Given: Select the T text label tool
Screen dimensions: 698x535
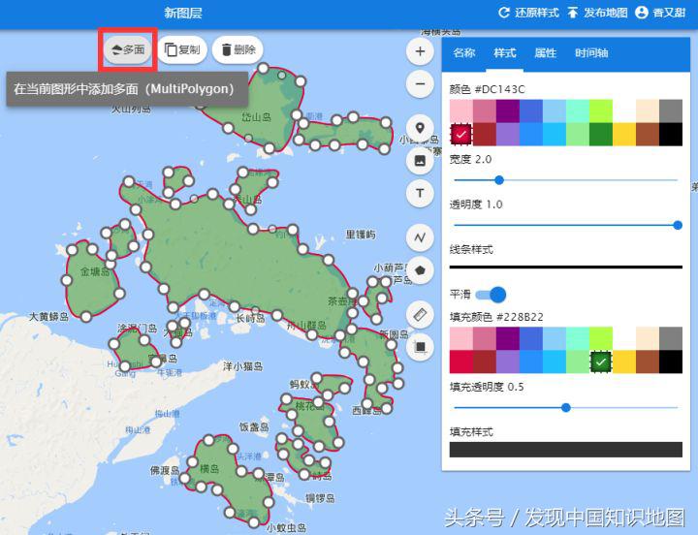Looking at the screenshot, I should tap(420, 193).
